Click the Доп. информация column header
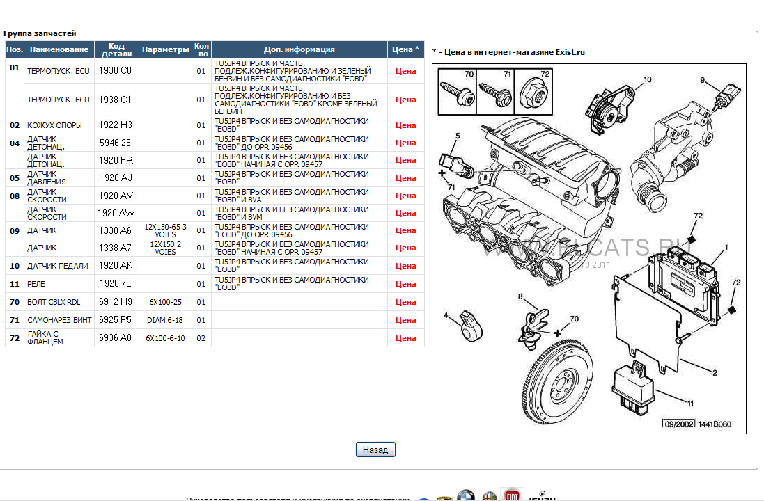This screenshot has height=501, width=764. coord(299,49)
